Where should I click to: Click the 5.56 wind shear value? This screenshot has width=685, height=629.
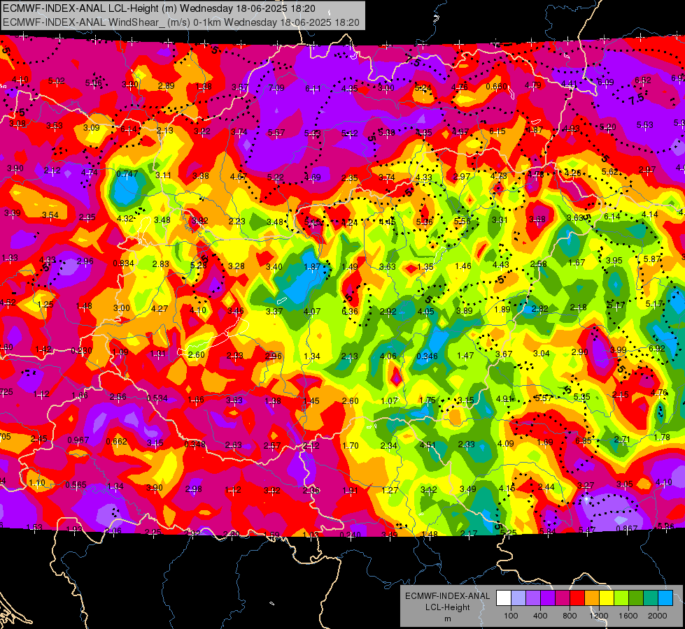(462, 221)
